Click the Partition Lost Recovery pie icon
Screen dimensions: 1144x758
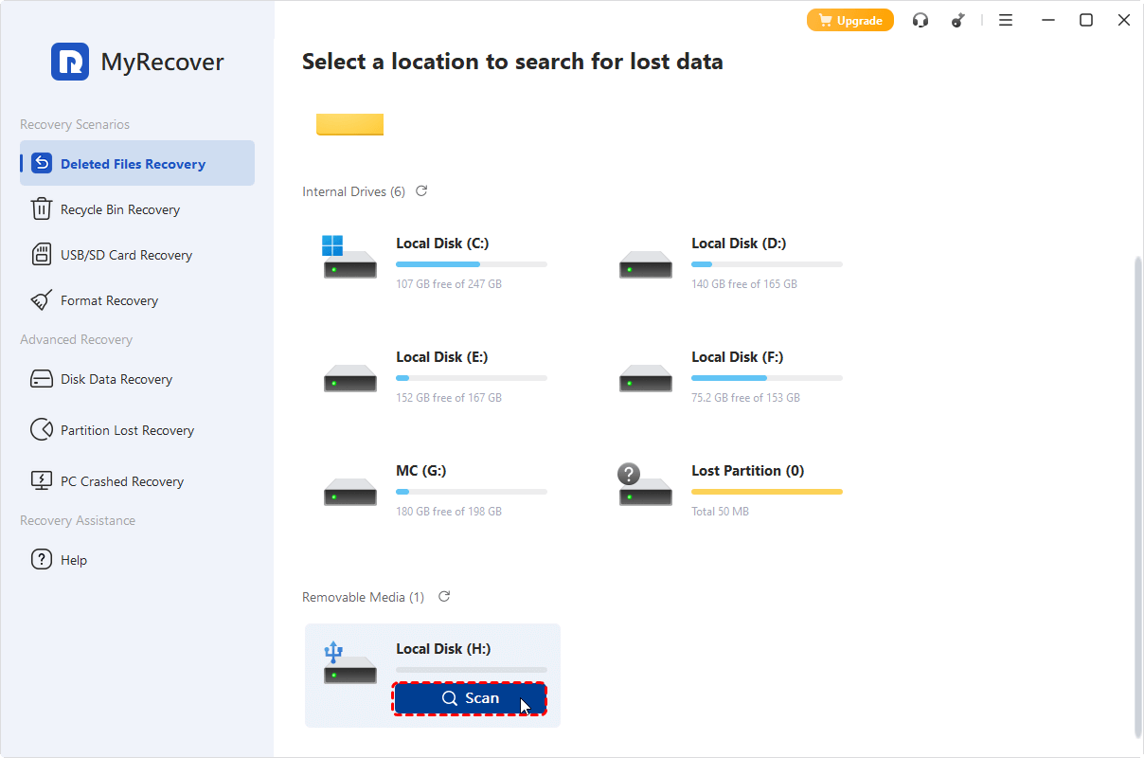pyautogui.click(x=42, y=430)
